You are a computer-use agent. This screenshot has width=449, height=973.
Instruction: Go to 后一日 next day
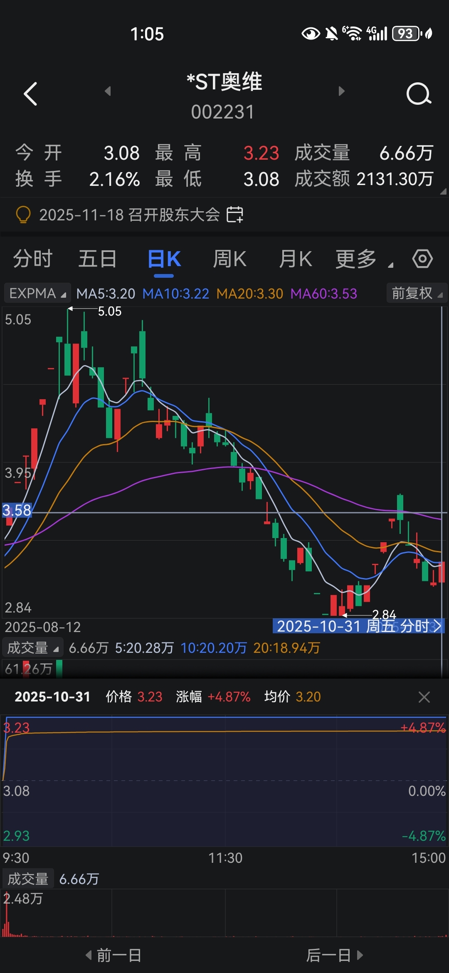click(x=335, y=955)
